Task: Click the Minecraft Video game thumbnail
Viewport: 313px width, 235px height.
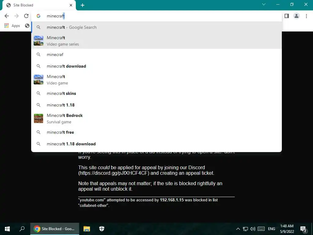Action: [x=39, y=80]
